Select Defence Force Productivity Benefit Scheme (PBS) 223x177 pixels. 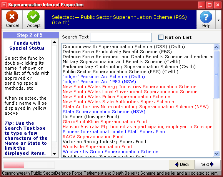click(x=117, y=52)
